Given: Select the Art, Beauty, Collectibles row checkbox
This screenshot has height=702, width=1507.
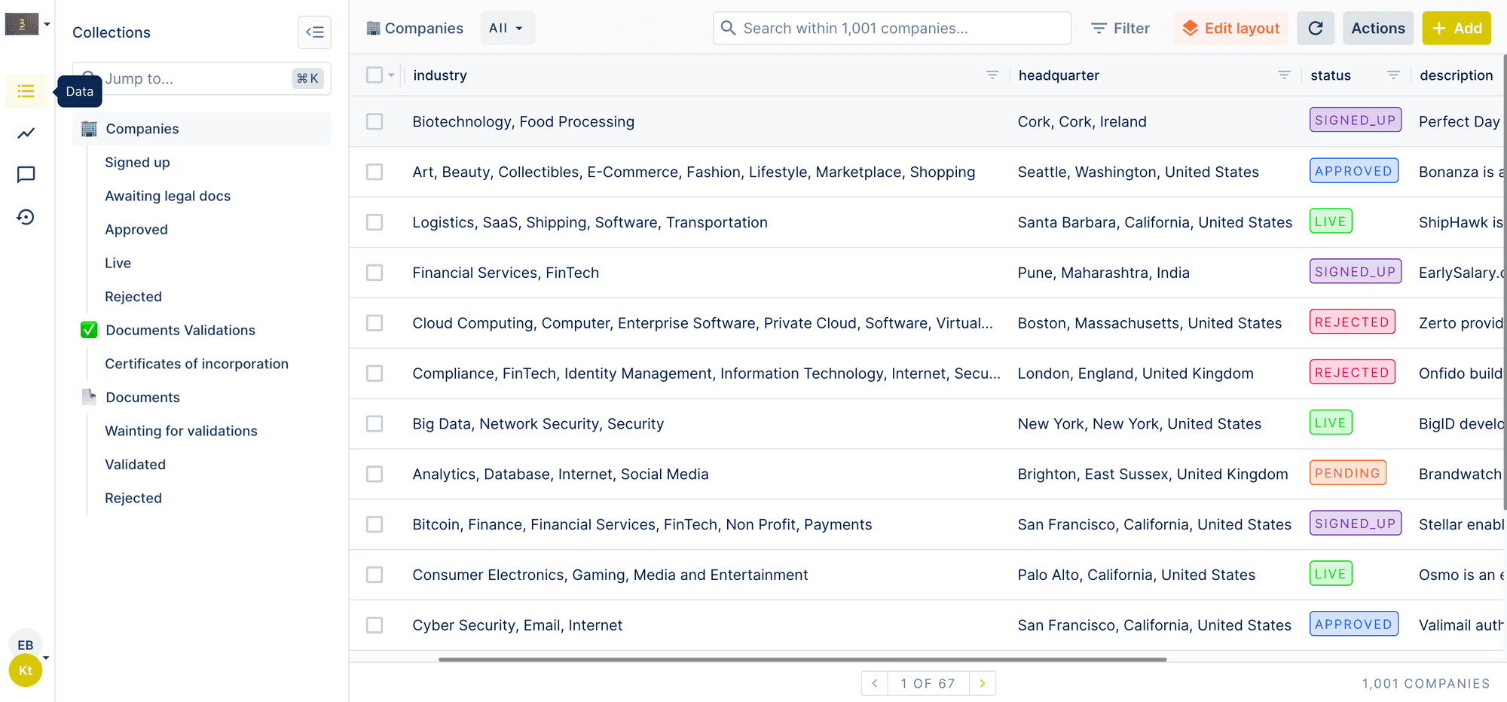Looking at the screenshot, I should [374, 172].
